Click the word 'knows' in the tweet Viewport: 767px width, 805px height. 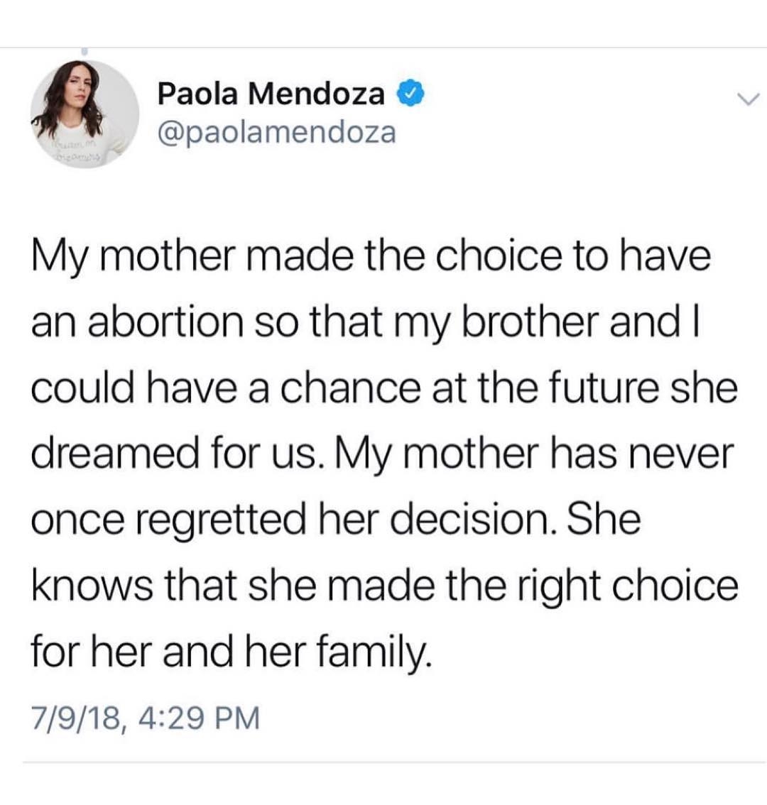pos(92,586)
